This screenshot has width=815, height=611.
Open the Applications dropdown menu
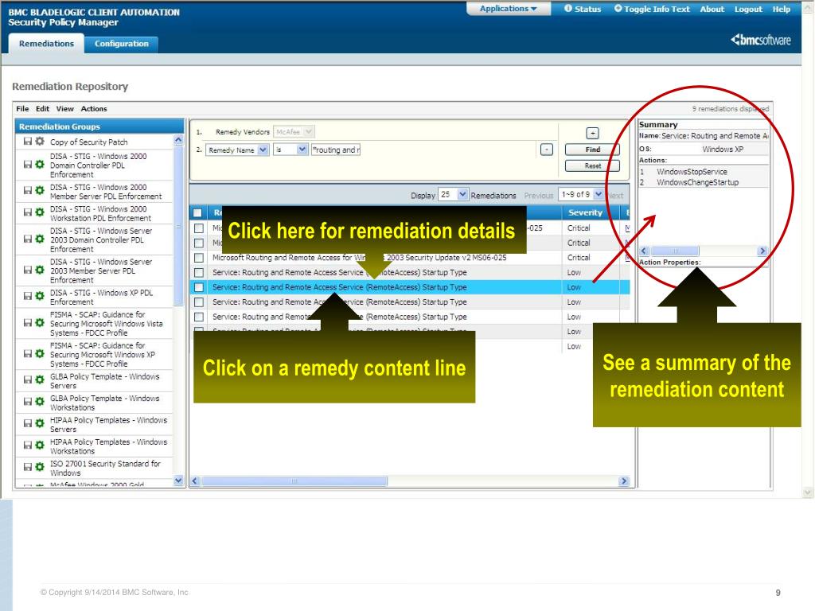tap(508, 9)
